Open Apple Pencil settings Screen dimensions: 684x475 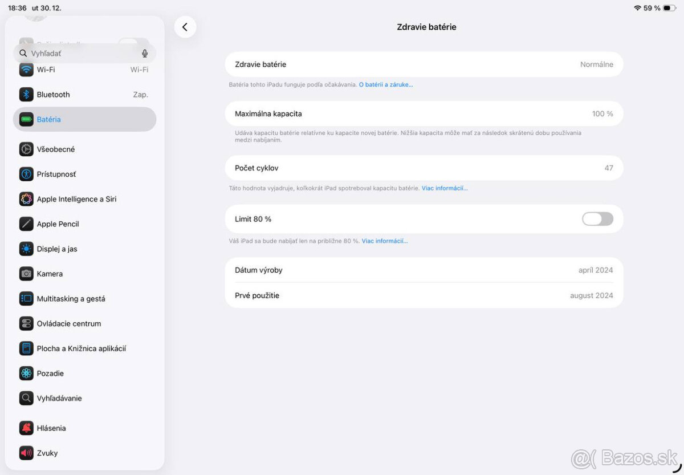[x=57, y=224]
